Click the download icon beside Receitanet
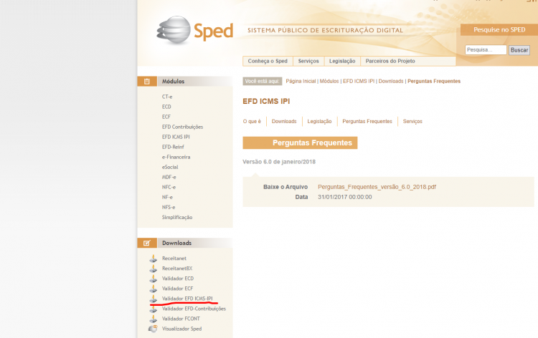538x338 pixels. coord(153,259)
